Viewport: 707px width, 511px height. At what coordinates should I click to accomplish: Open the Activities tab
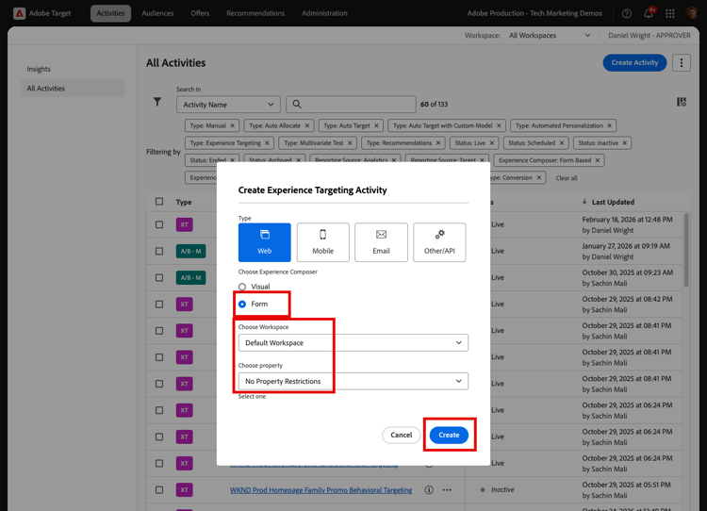point(110,13)
